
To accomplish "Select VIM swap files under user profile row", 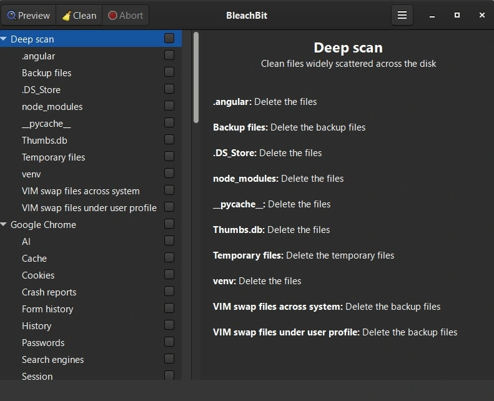I will pyautogui.click(x=91, y=207).
